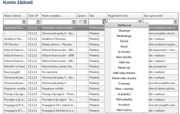Open the filter icon for Název projektu
Screen dimensions: 180x114
coord(74,22)
